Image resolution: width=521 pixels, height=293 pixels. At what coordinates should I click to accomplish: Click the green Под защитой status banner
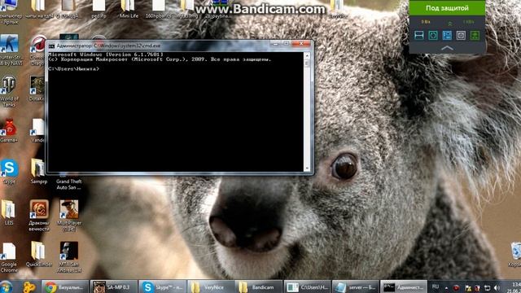pos(447,8)
